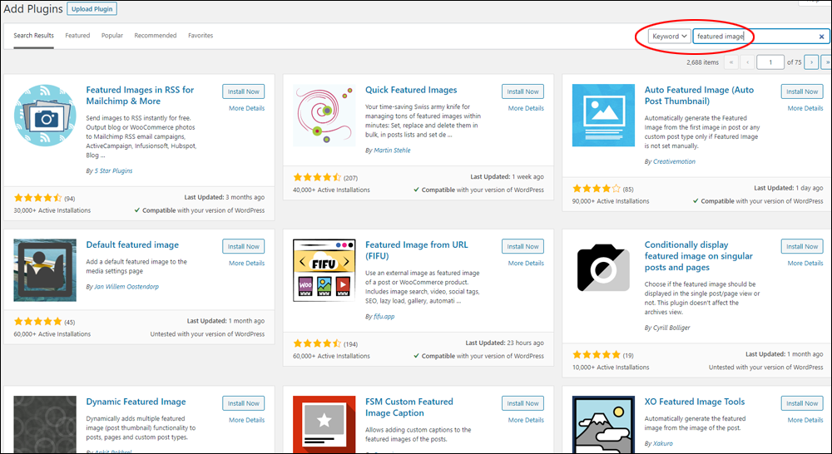832x454 pixels.
Task: Open XO Featured Image Tools title link
Action: coord(695,402)
